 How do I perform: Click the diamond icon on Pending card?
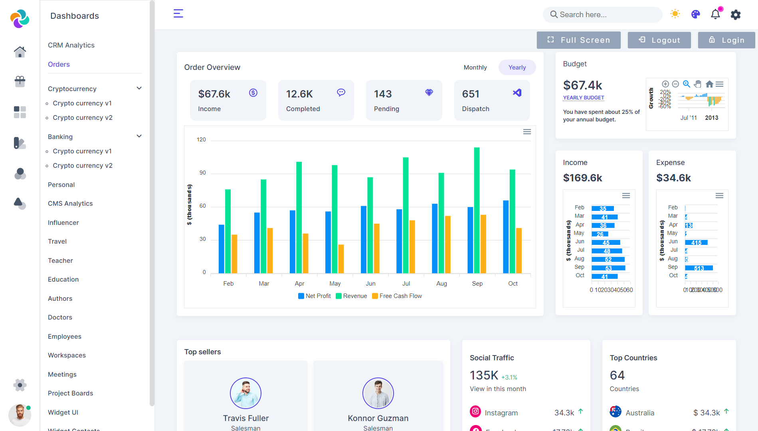click(429, 93)
